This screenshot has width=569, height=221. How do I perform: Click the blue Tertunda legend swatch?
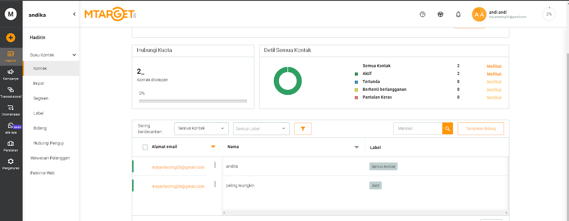[356, 82]
